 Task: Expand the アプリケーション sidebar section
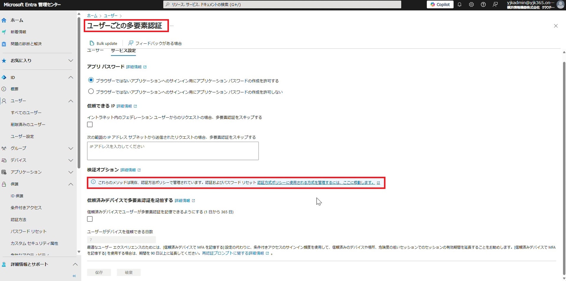pyautogui.click(x=70, y=172)
